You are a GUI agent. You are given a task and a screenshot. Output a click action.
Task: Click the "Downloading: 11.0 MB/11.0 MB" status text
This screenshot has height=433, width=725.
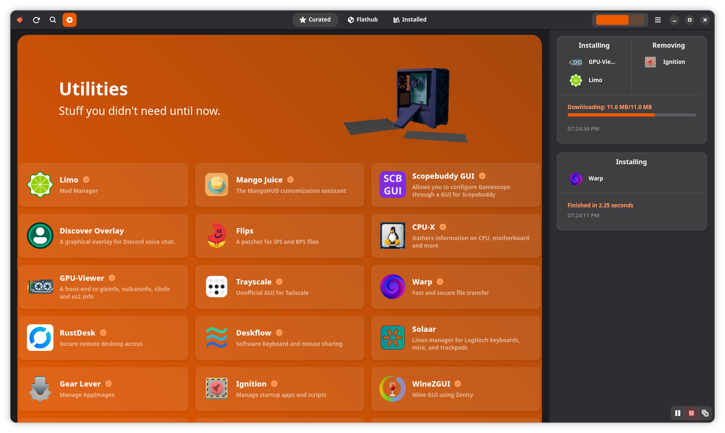[x=610, y=107]
